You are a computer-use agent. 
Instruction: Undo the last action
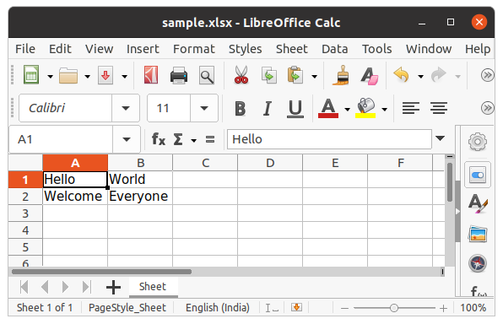(x=402, y=75)
